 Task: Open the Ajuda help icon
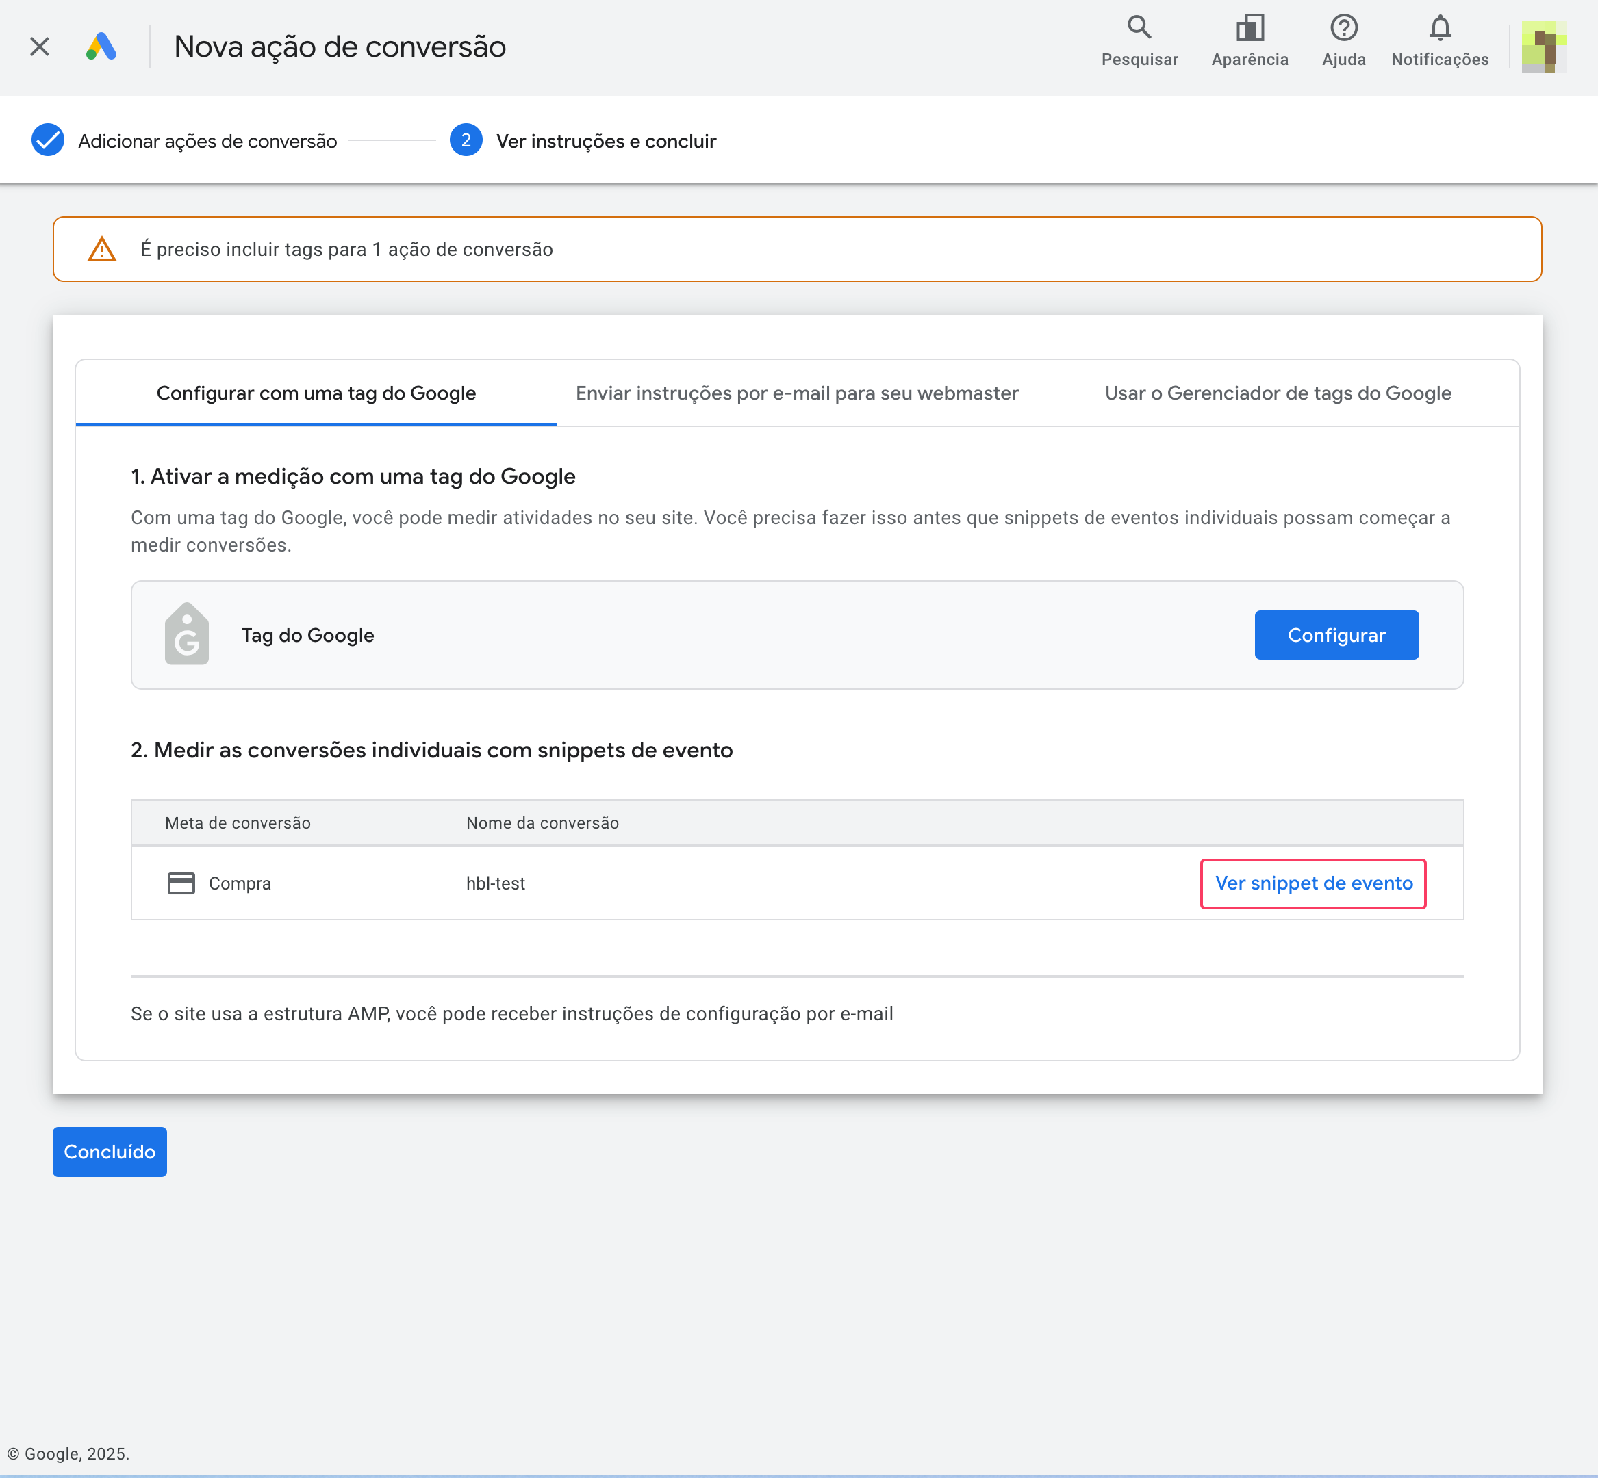click(1343, 29)
